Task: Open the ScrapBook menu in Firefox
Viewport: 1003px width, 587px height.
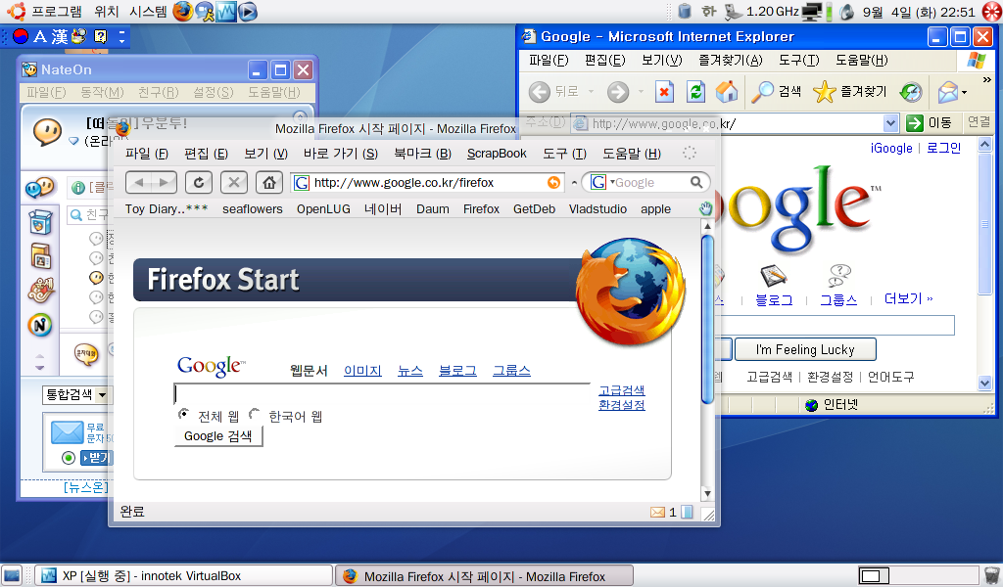Action: pos(497,154)
